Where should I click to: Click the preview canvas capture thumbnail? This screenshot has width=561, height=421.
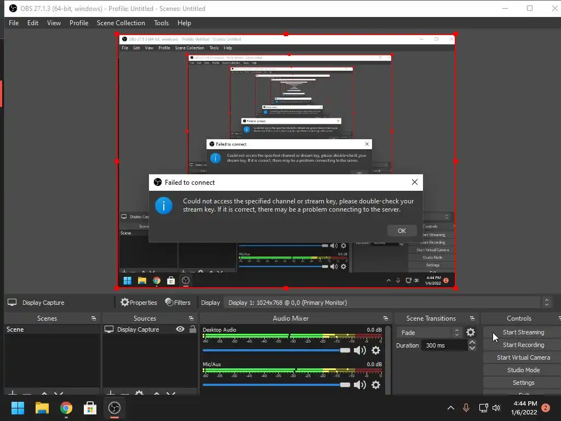point(286,161)
